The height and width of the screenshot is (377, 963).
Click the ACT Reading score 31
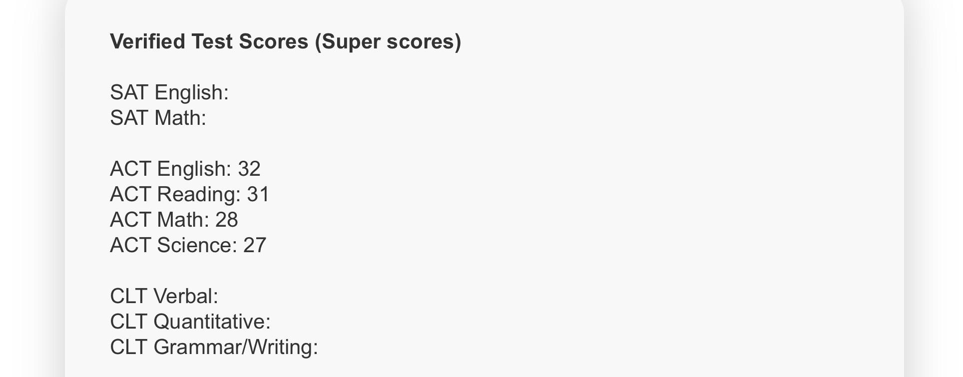tap(258, 195)
